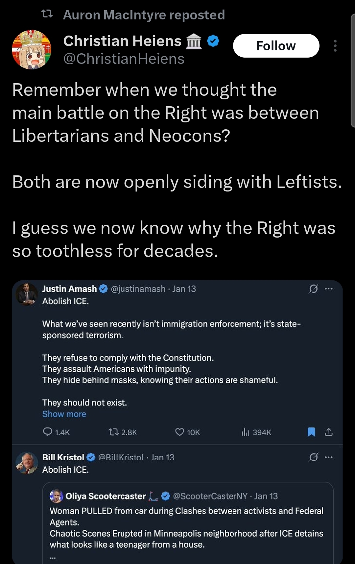Repost Justin Amash's tweet showing 2.8K
Image resolution: width=355 pixels, height=564 pixels.
(x=114, y=432)
